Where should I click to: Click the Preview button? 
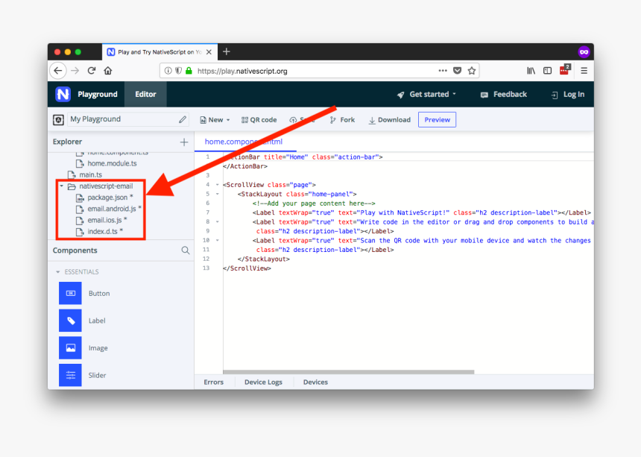tap(437, 120)
